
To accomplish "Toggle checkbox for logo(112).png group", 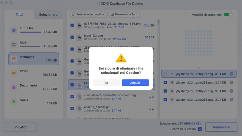I will (72, 37).
